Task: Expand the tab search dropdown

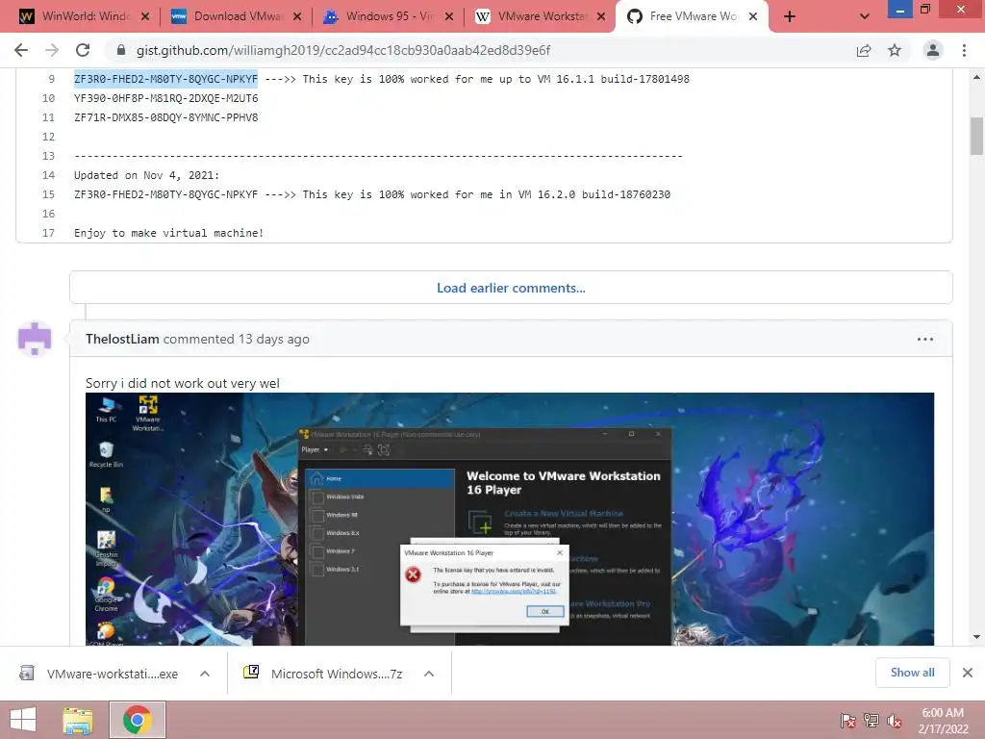Action: click(865, 17)
